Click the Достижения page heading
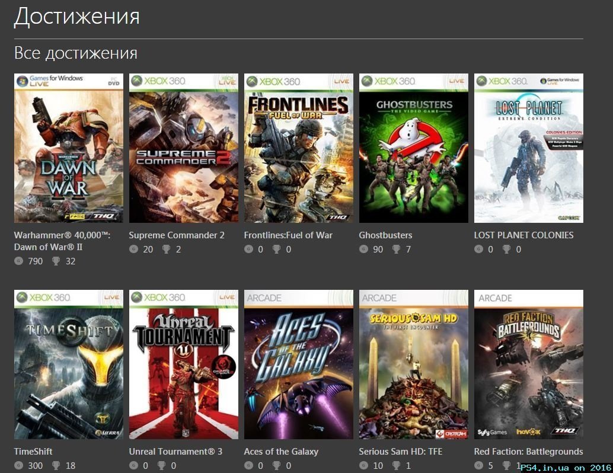Screen dimensions: 613x473 [77, 17]
